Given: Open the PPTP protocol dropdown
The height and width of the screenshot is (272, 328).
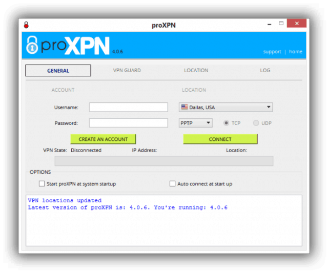Looking at the screenshot, I should [x=196, y=123].
